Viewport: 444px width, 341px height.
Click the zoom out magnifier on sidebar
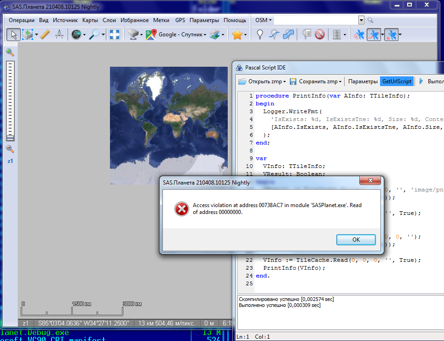point(10,149)
